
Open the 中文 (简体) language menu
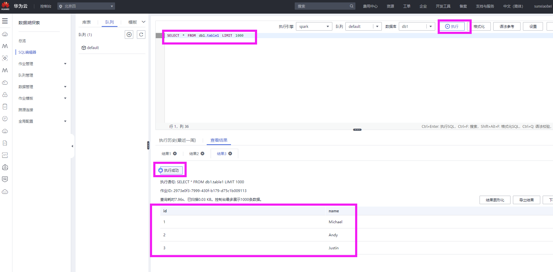tap(513, 6)
